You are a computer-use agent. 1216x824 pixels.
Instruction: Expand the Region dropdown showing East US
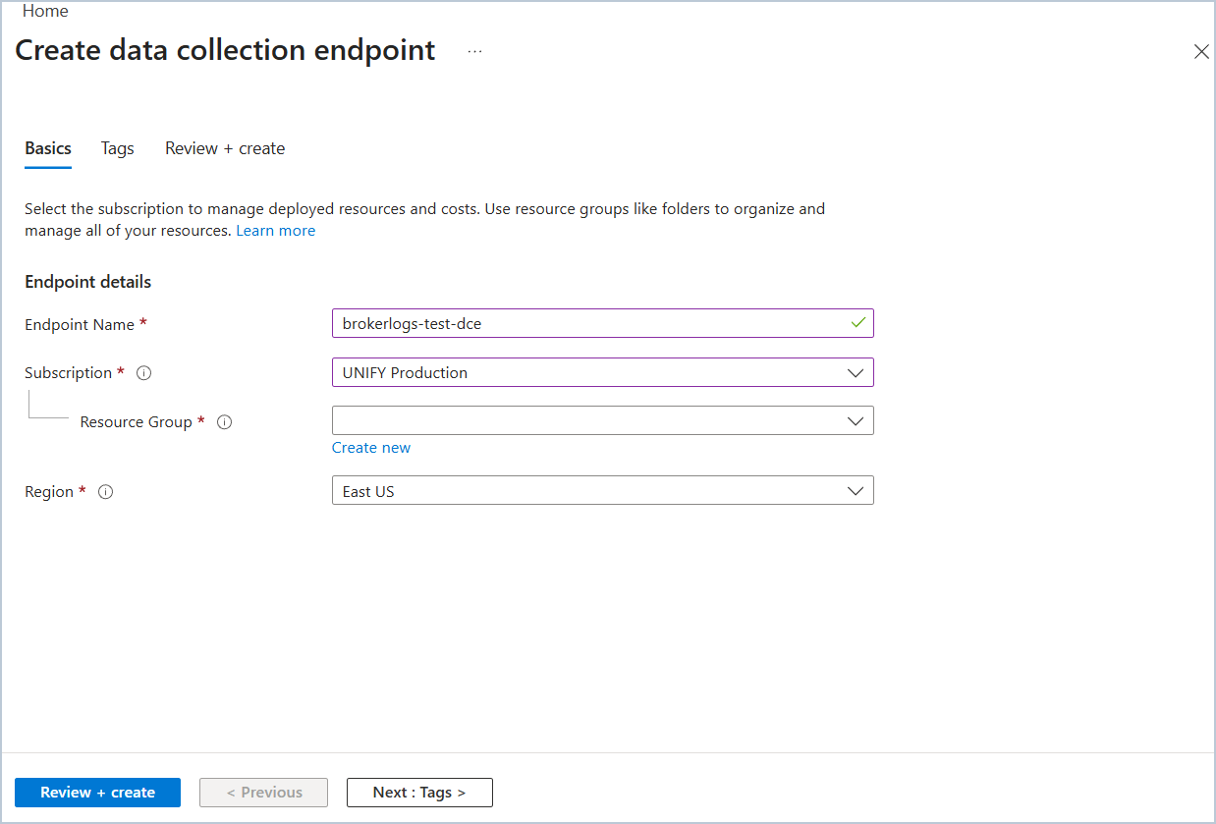(x=602, y=491)
